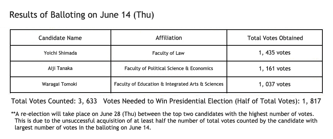This screenshot has width=333, height=139.
Task: Click the 1,161 votes cell
Action: point(275,68)
